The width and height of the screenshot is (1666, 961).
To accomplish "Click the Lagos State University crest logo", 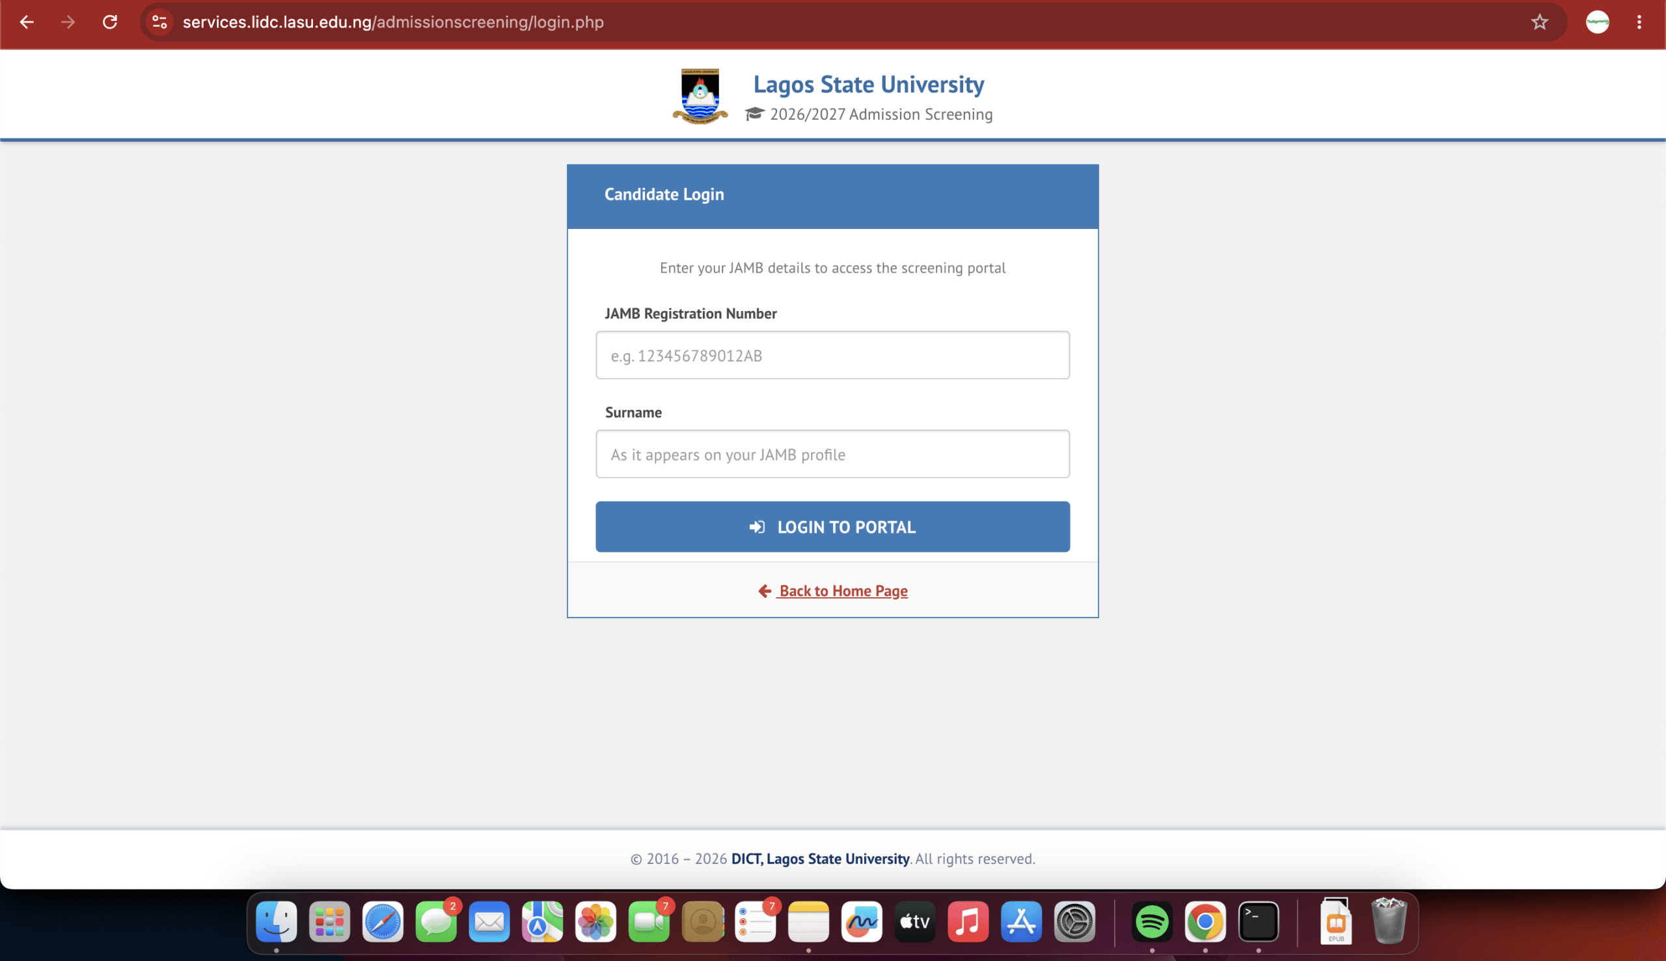I will (x=700, y=96).
